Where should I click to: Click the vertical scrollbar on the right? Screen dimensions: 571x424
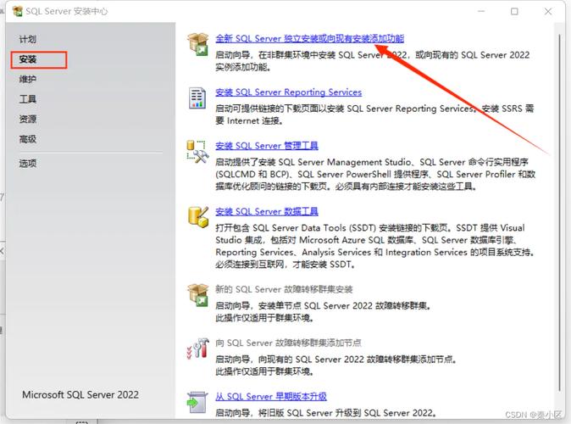point(559,214)
